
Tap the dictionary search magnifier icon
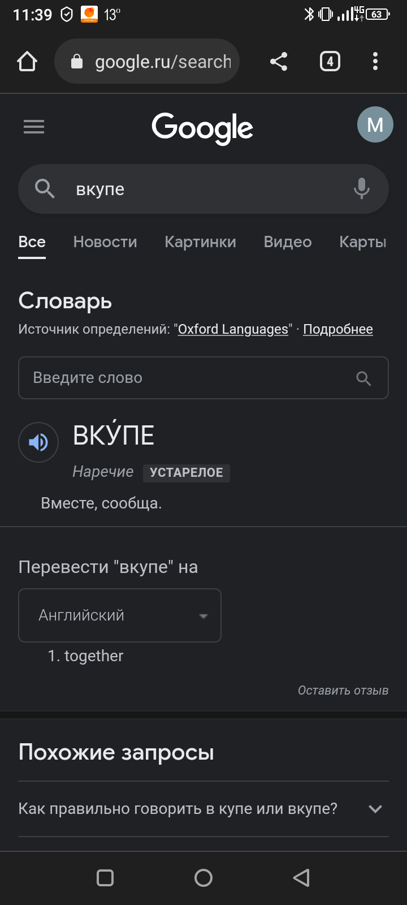click(363, 378)
